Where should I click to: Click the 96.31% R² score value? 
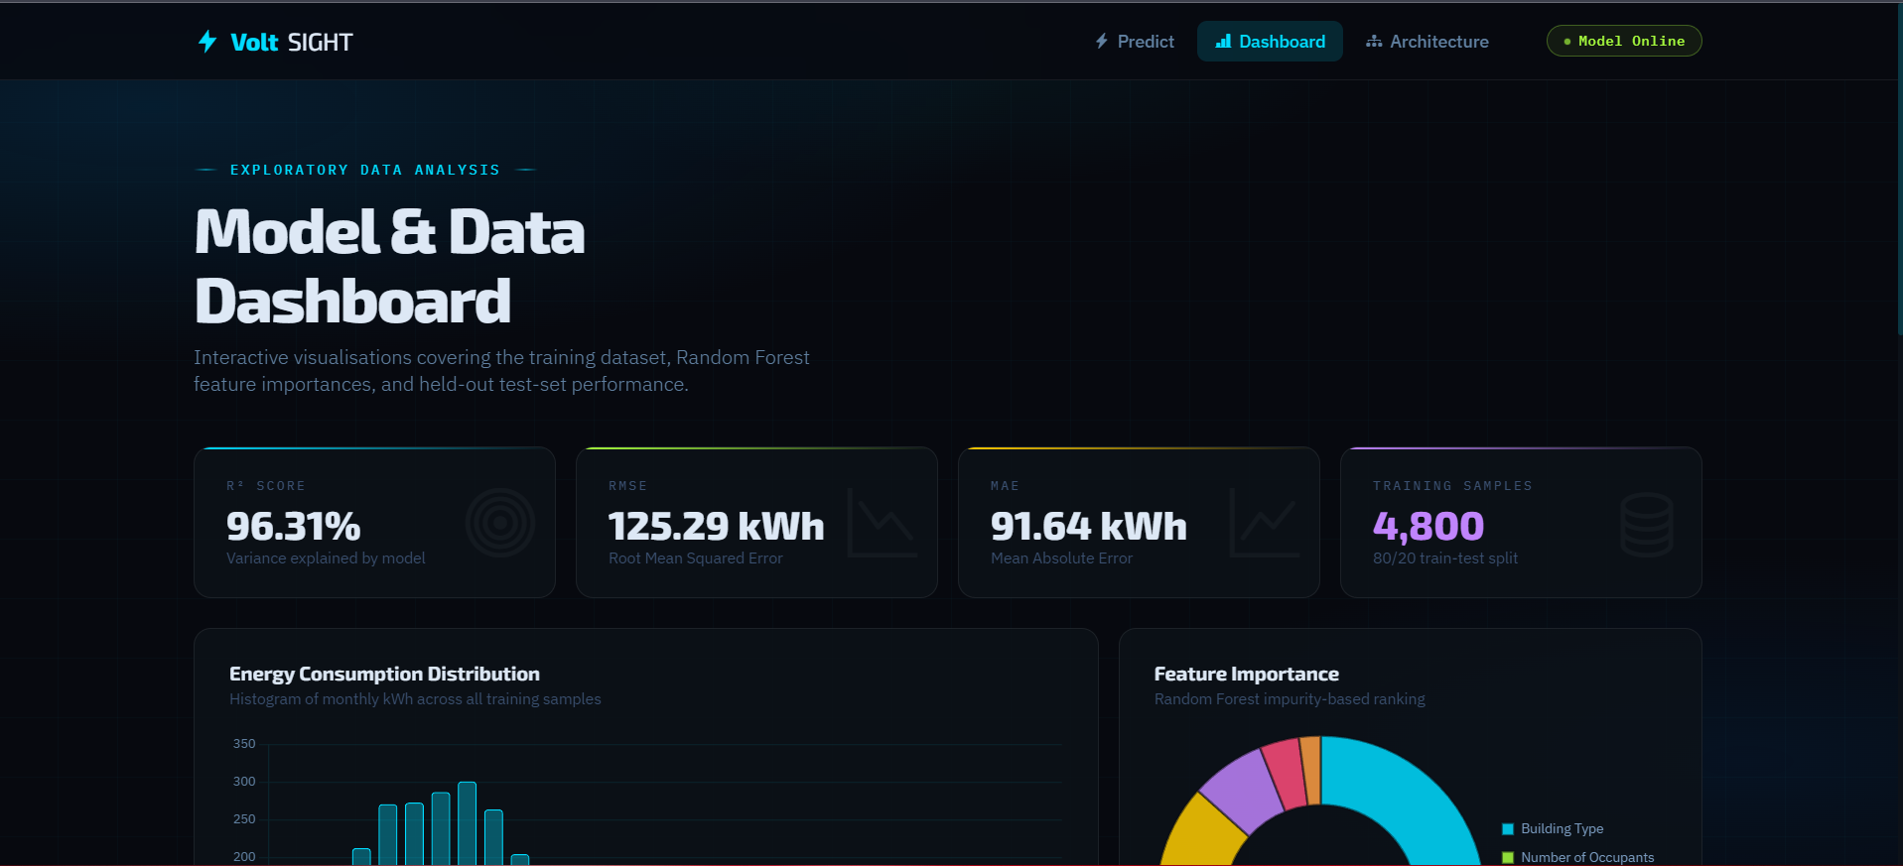pos(293,526)
